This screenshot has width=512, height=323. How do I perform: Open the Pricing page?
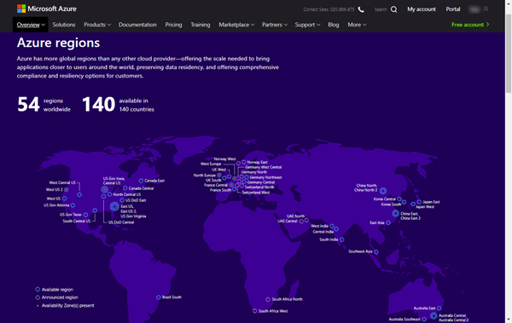173,25
